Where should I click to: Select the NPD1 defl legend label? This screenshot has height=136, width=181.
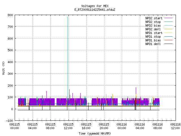[x=153, y=44]
